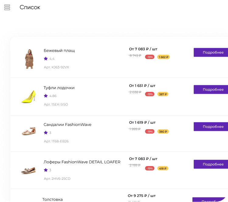The height and width of the screenshot is (202, 228).
Task: Click Подробнее for Туфли лодочки
Action: click(x=211, y=89)
